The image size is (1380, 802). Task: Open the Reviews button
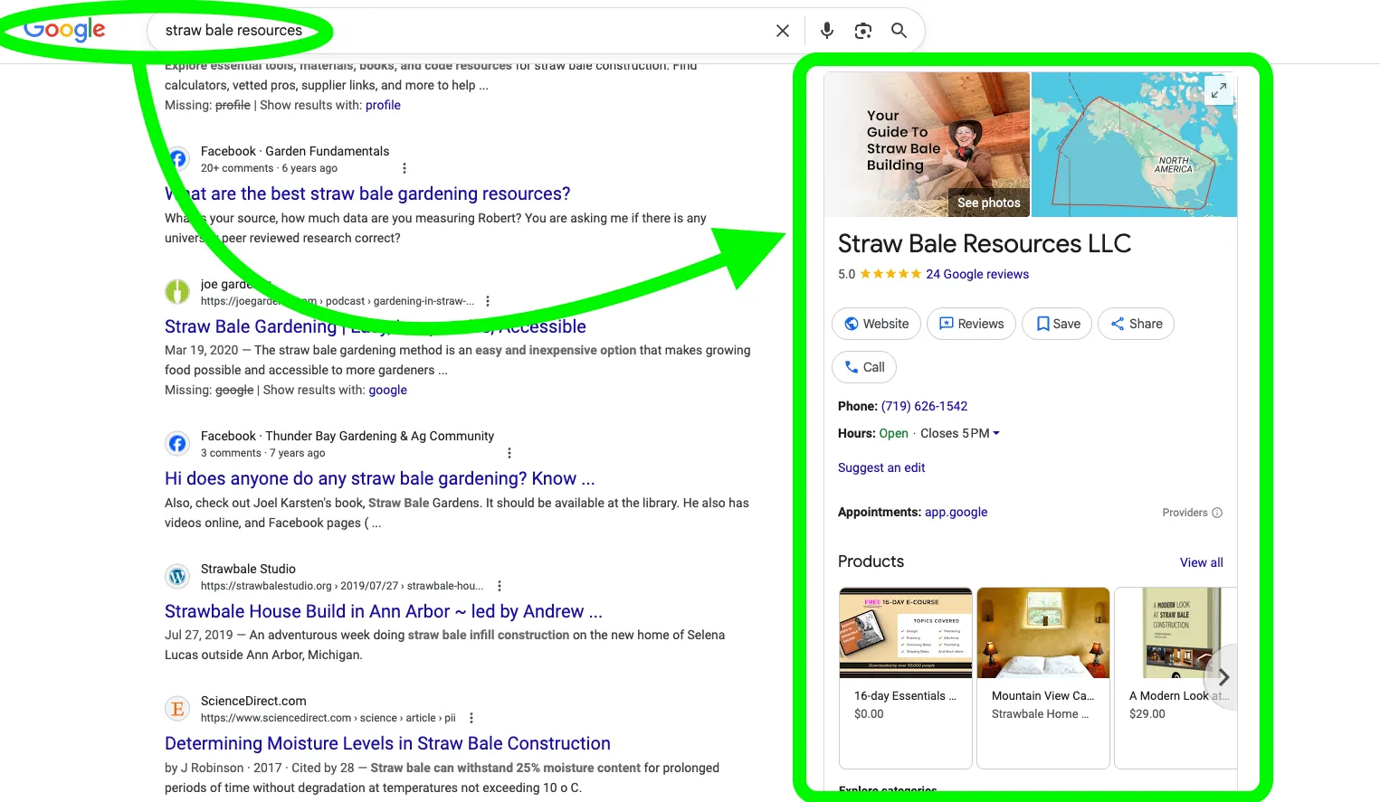click(x=972, y=324)
